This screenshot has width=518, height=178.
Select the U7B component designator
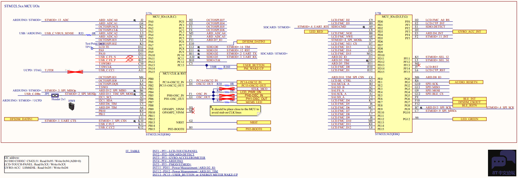(x=378, y=13)
